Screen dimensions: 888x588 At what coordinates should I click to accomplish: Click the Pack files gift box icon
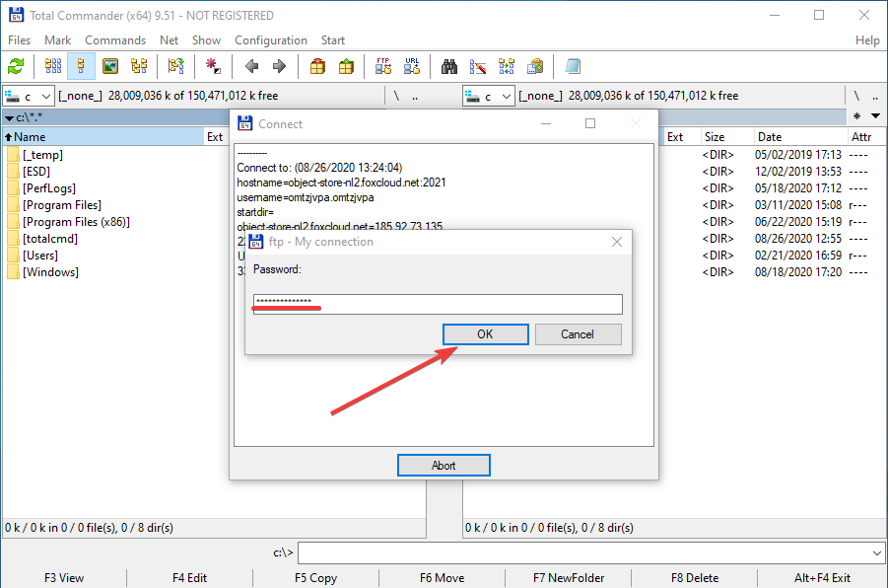click(x=317, y=67)
